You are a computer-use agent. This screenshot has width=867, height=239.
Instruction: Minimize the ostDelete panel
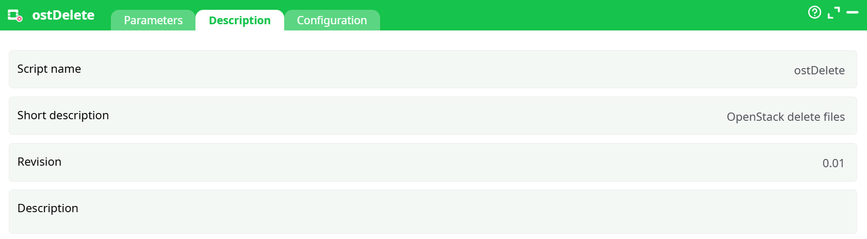pyautogui.click(x=852, y=12)
